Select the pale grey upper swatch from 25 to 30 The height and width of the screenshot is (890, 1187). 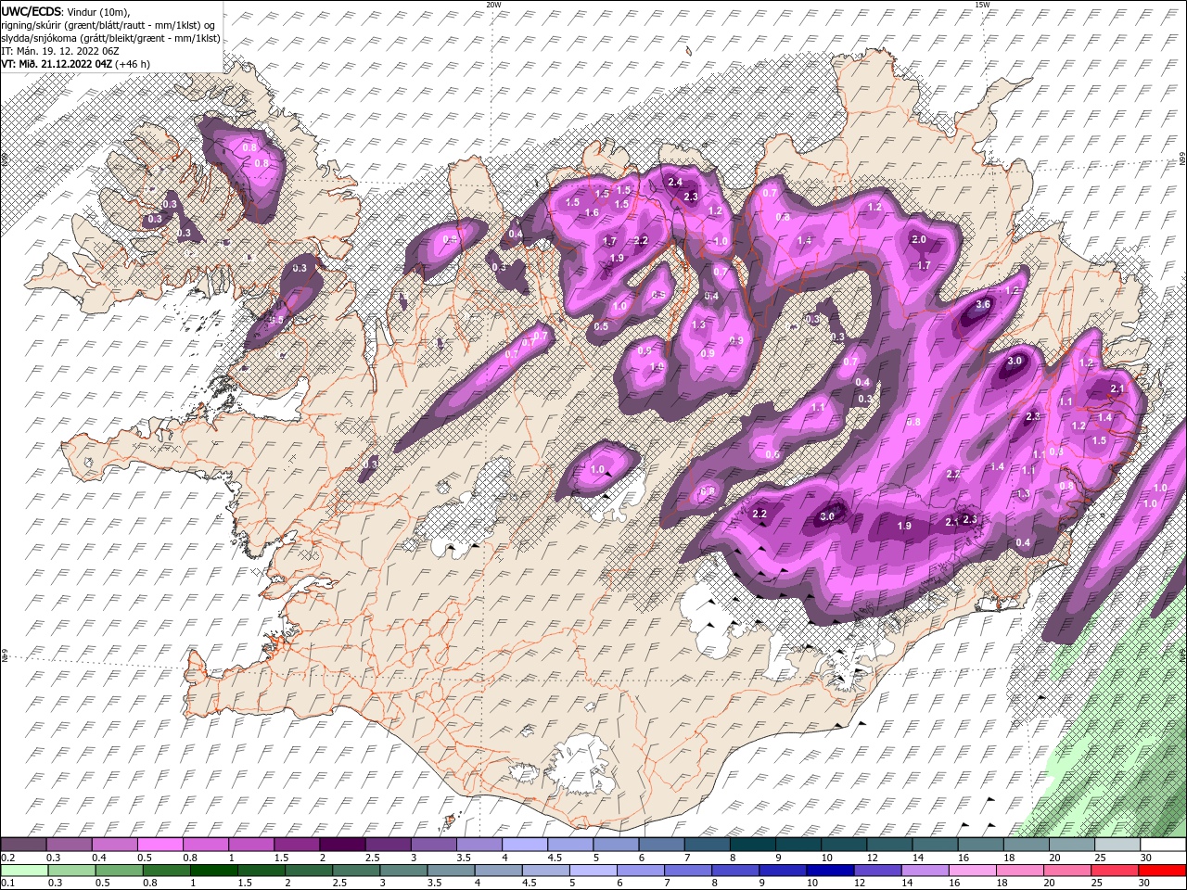pyautogui.click(x=1117, y=845)
